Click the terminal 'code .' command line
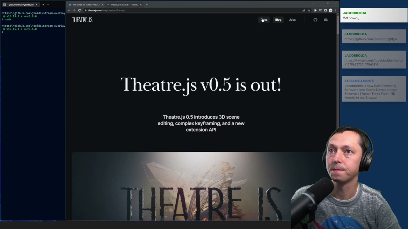408x229 pixels. click(8, 19)
